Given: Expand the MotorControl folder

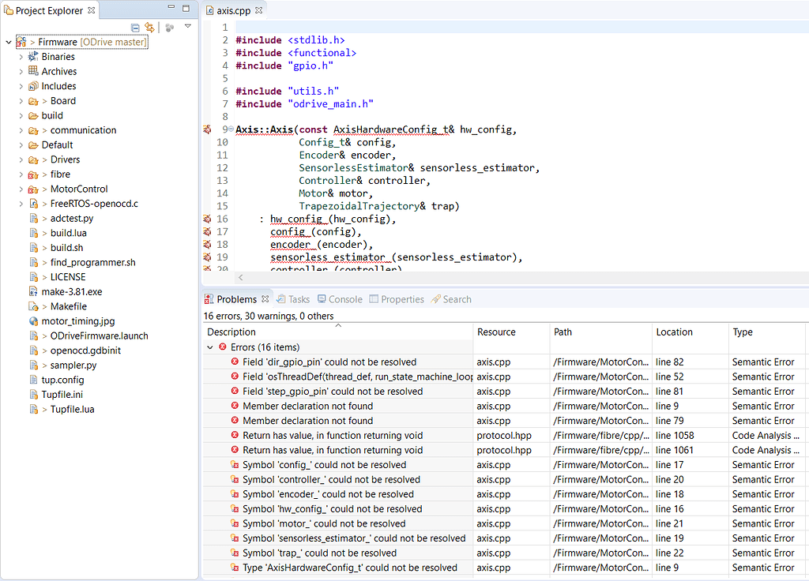Looking at the screenshot, I should pyautogui.click(x=21, y=189).
